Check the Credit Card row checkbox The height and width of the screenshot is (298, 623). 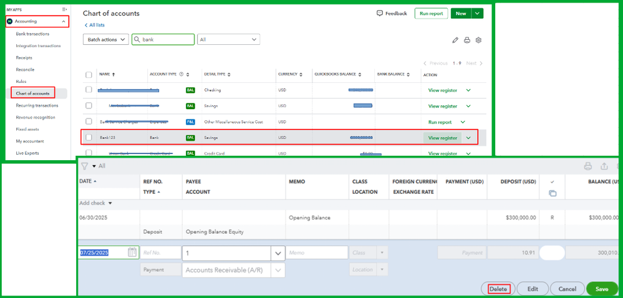coord(89,153)
